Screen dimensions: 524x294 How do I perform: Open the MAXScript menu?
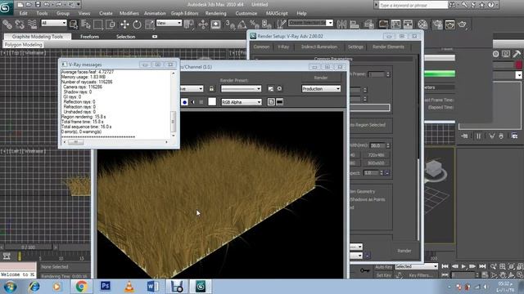point(277,13)
